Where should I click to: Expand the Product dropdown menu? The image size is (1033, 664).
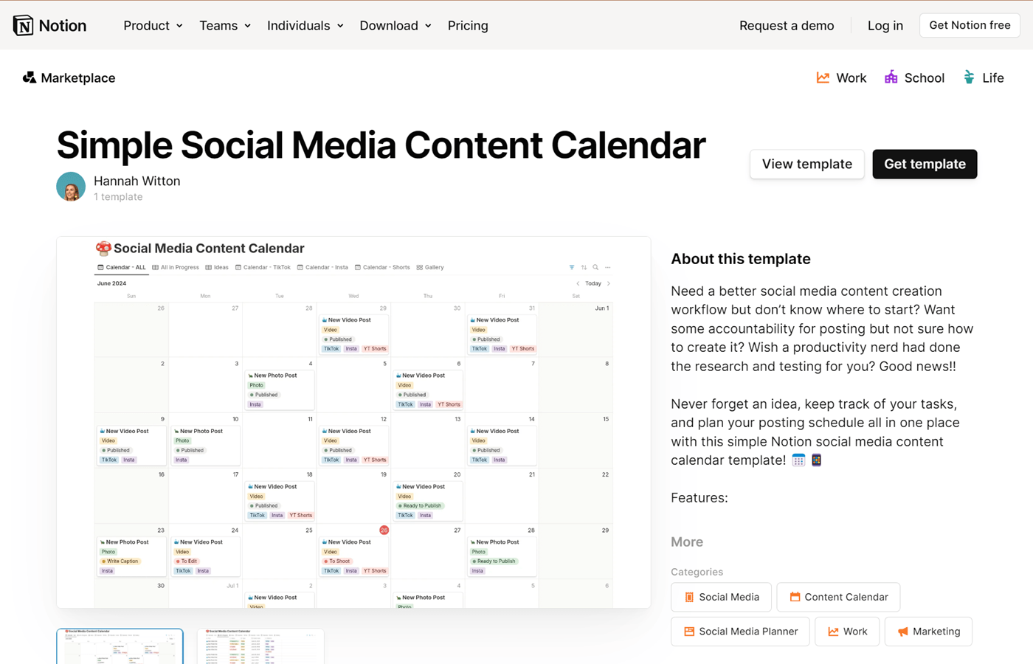pyautogui.click(x=153, y=26)
